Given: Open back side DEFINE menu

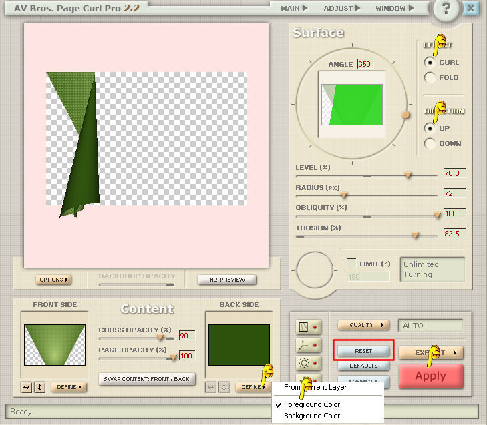Looking at the screenshot, I should pyautogui.click(x=253, y=387).
